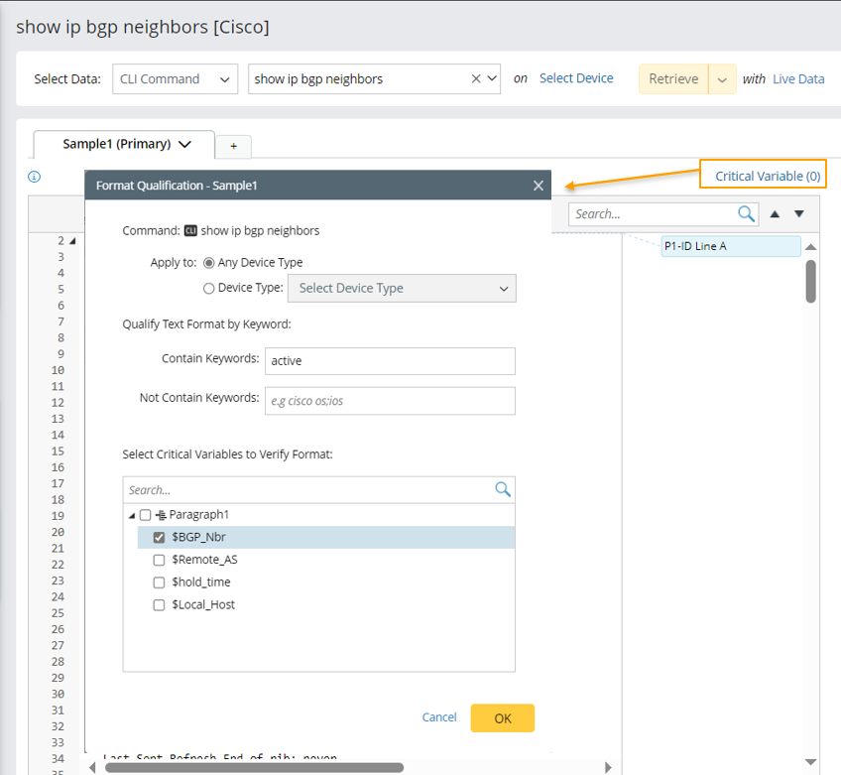Uncheck the $BGP_Nbr variable checkbox
Image resolution: width=841 pixels, height=775 pixels.
point(159,537)
